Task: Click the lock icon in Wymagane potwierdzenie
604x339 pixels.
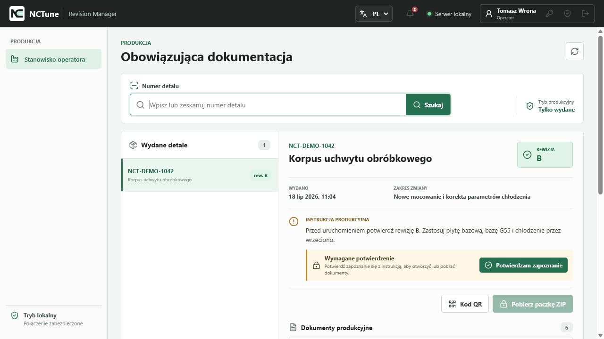Action: (x=316, y=265)
